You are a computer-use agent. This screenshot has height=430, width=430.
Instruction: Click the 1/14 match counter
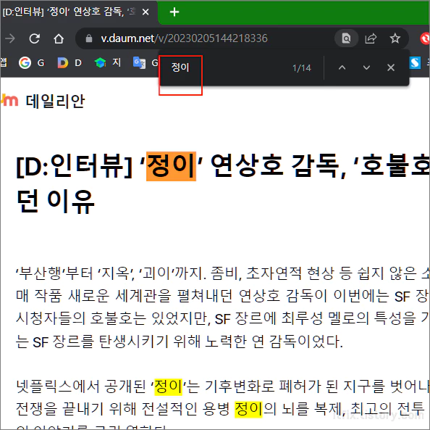[x=302, y=68]
